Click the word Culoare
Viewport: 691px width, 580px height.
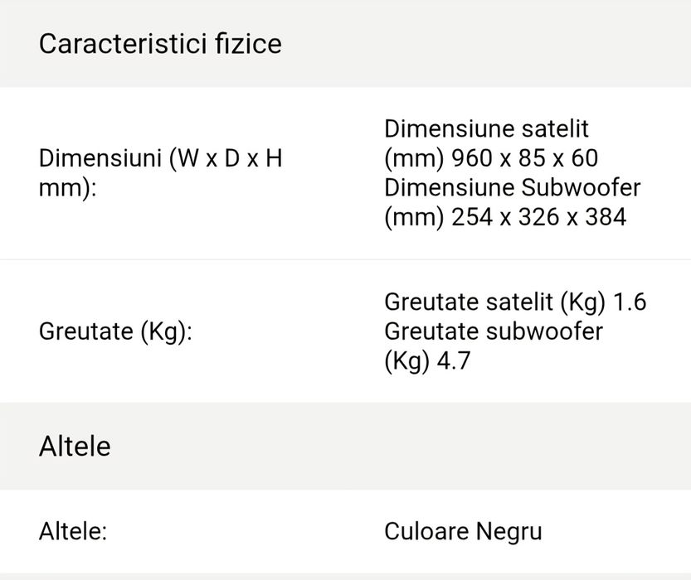(x=426, y=531)
